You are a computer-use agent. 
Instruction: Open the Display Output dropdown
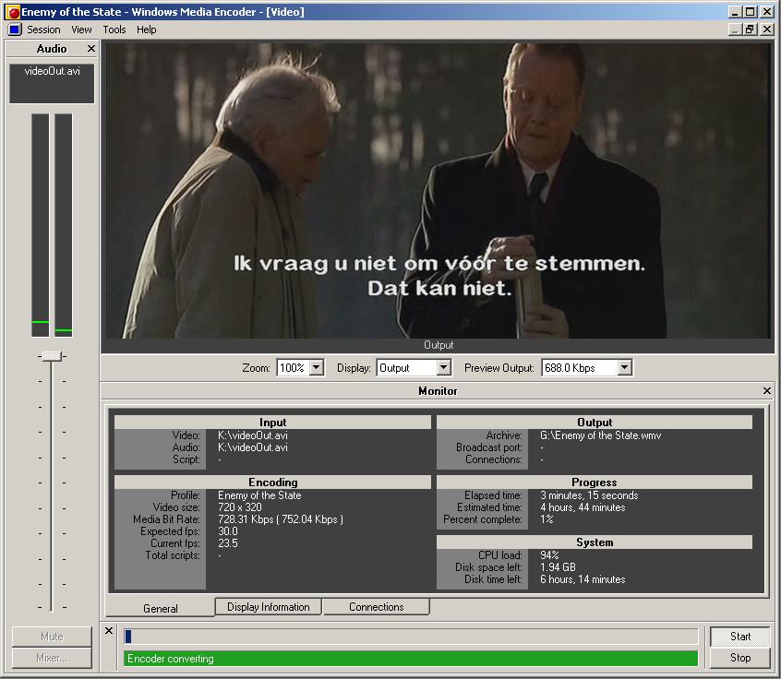(x=443, y=368)
